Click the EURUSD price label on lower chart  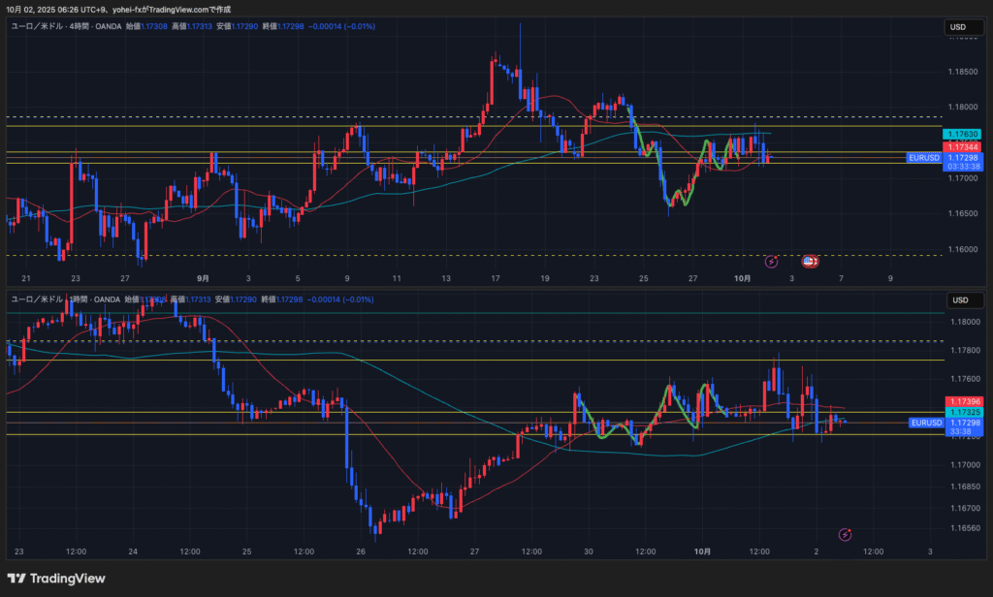926,423
